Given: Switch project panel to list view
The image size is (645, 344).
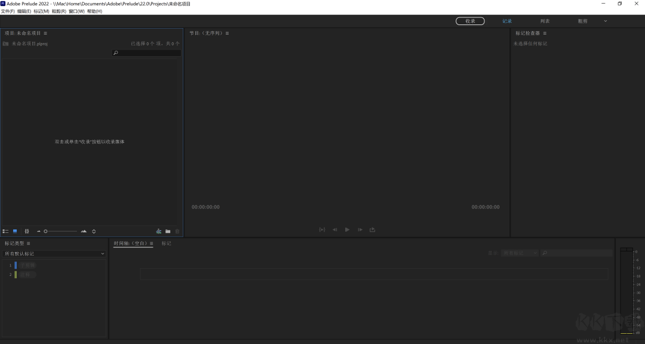Looking at the screenshot, I should click(5, 231).
